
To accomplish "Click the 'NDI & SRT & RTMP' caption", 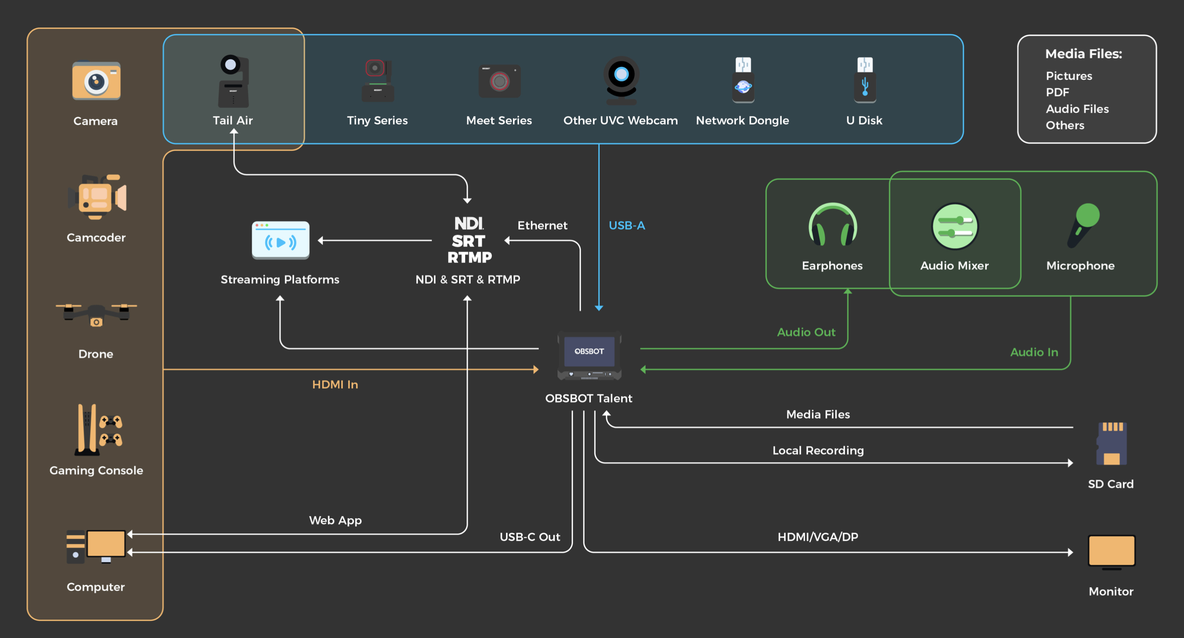I will [x=468, y=280].
